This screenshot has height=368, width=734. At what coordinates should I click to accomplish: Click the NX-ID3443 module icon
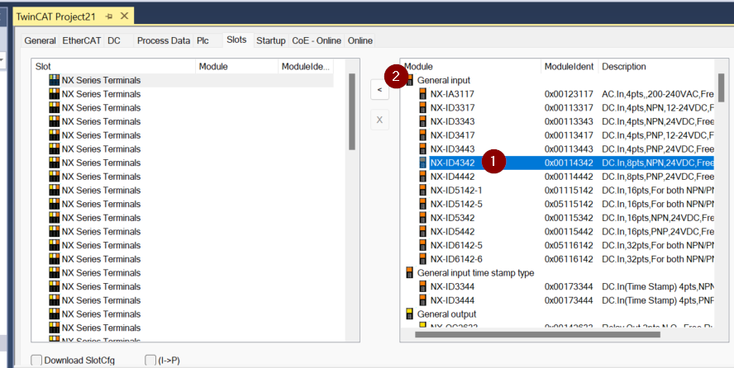click(x=422, y=149)
